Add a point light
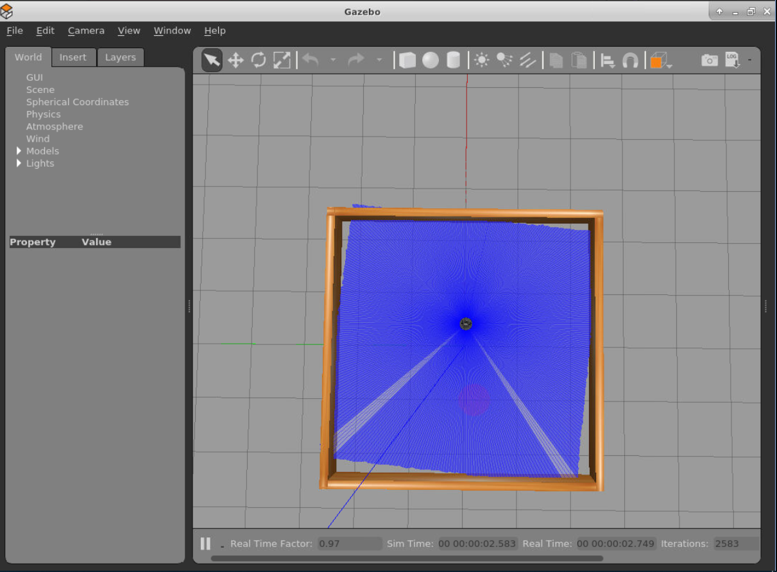 481,60
